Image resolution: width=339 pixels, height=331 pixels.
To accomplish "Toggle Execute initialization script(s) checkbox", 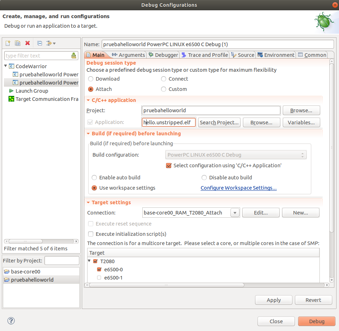I will click(x=91, y=234).
